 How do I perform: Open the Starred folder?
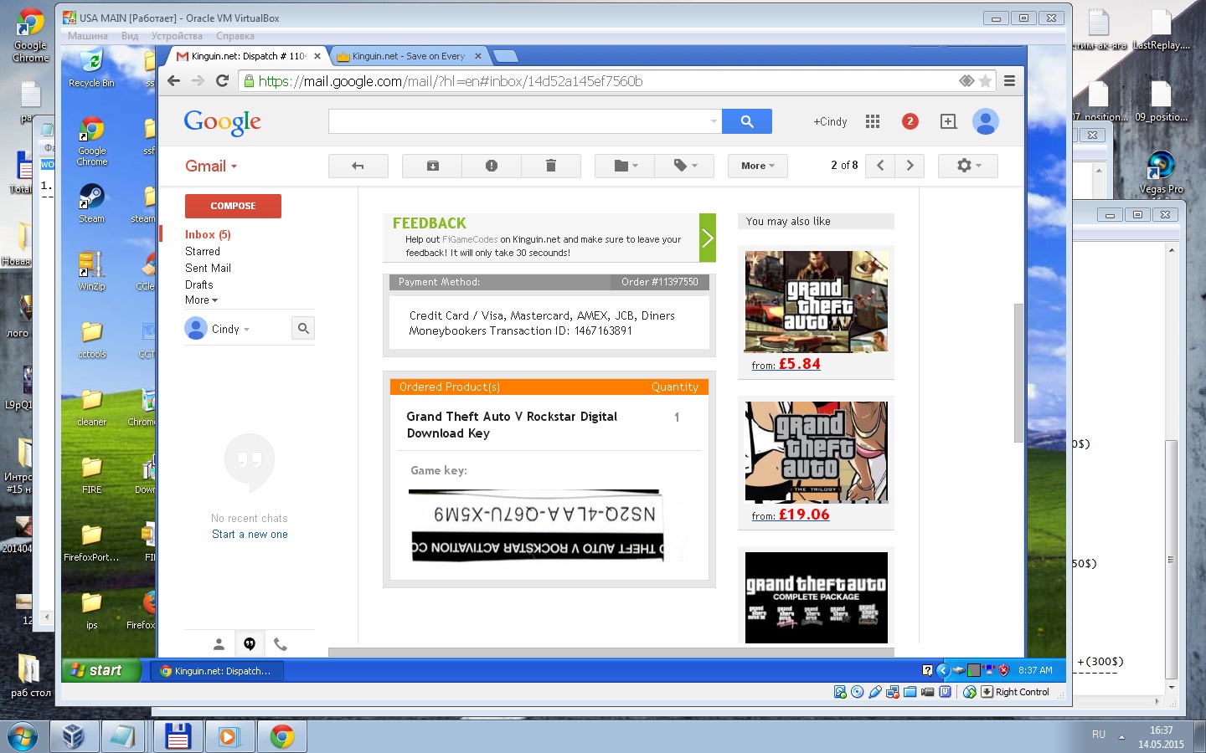tap(203, 252)
